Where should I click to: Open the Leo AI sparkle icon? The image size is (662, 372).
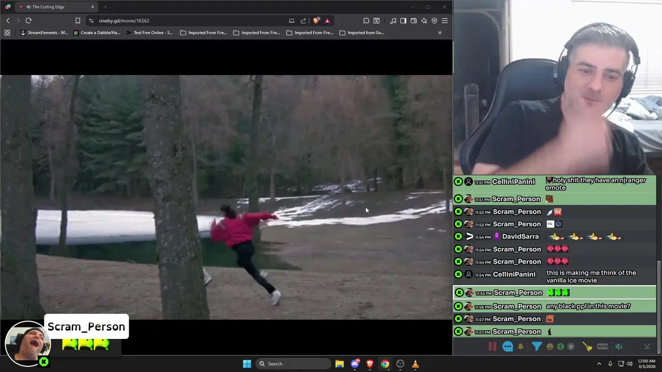(424, 21)
